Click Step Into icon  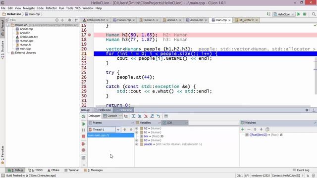(x=140, y=116)
